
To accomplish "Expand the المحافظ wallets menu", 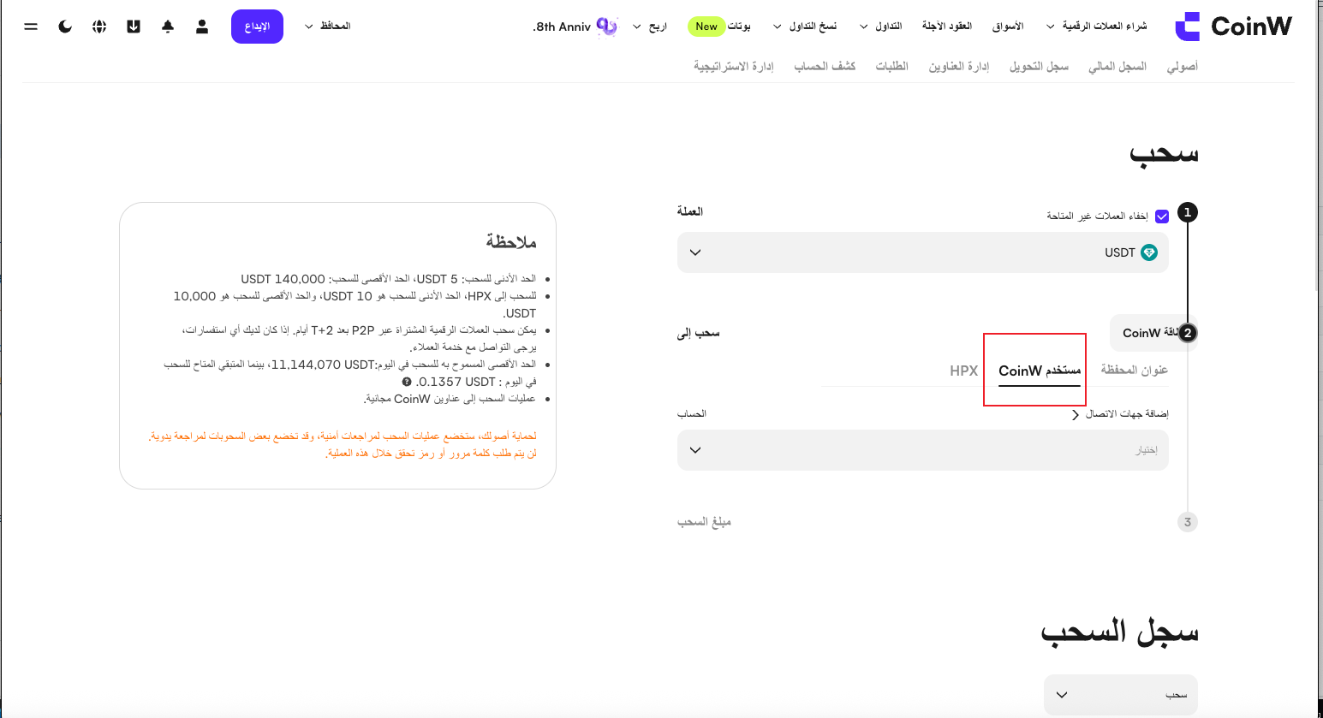I will pos(328,27).
